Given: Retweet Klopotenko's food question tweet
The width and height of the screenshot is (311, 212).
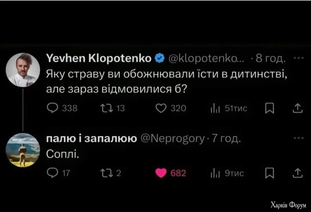Looking at the screenshot, I should (x=104, y=108).
